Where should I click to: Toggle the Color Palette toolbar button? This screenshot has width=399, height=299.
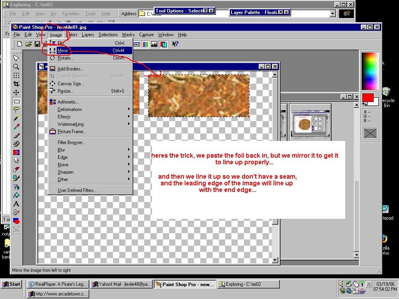coord(146,44)
